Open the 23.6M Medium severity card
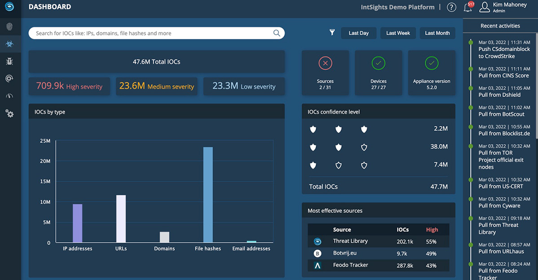The height and width of the screenshot is (280, 538). [156, 86]
